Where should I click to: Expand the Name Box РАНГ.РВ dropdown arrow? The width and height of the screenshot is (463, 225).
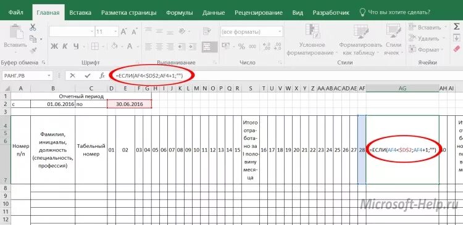click(49, 76)
